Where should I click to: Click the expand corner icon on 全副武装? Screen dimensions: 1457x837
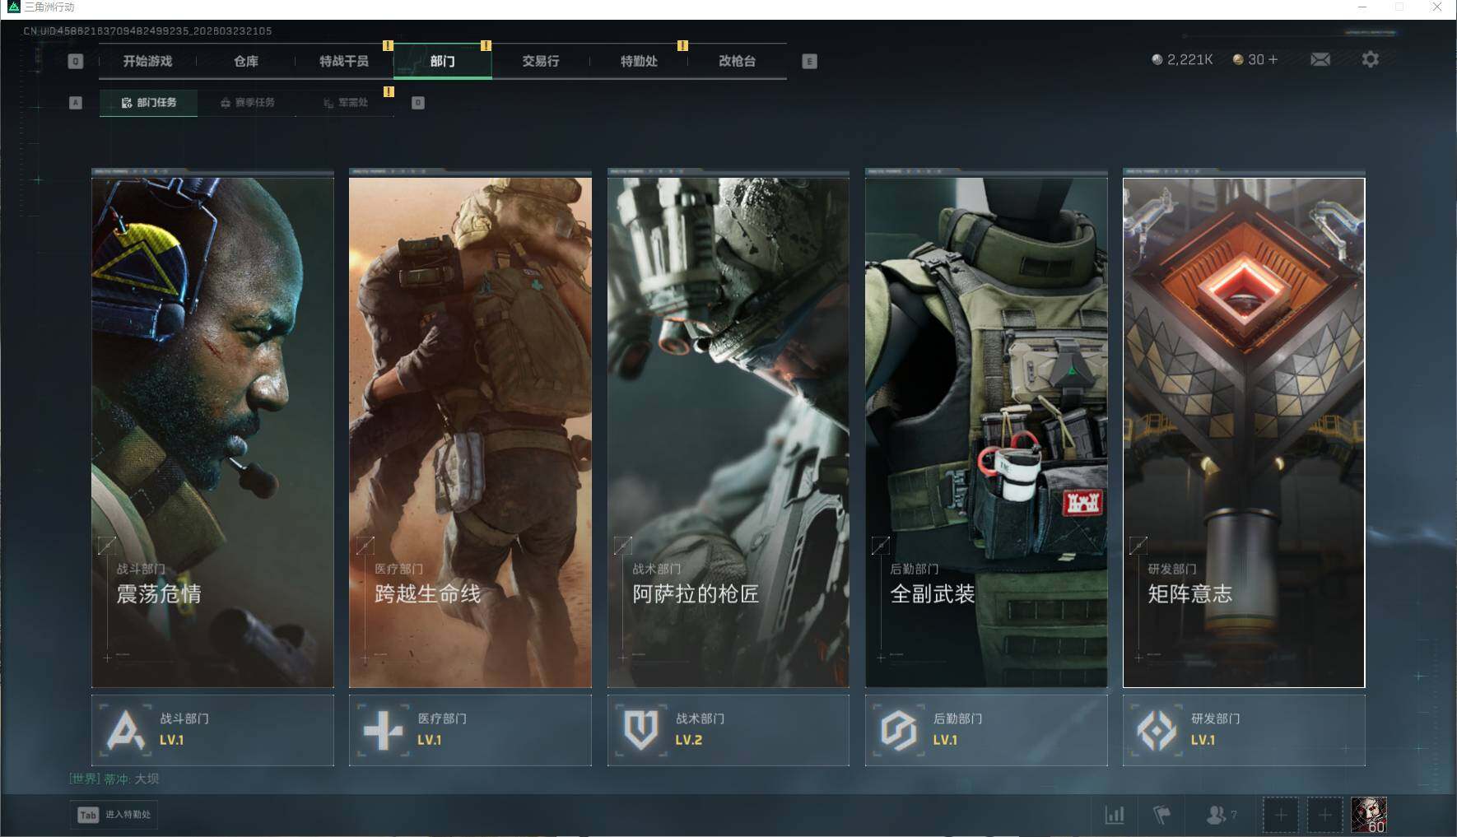pyautogui.click(x=881, y=545)
